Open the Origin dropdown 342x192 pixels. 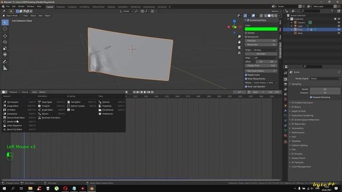pyautogui.click(x=265, y=50)
